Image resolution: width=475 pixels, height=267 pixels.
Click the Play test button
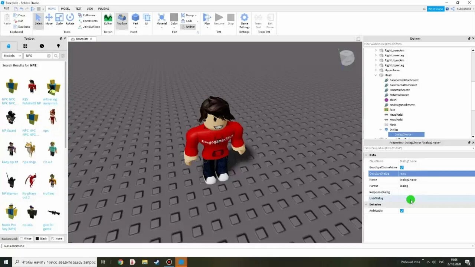[x=207, y=20]
